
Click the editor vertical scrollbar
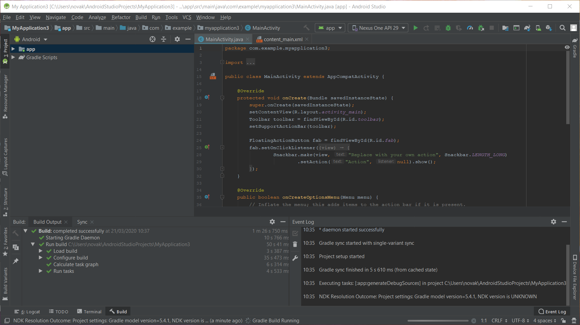point(568,87)
